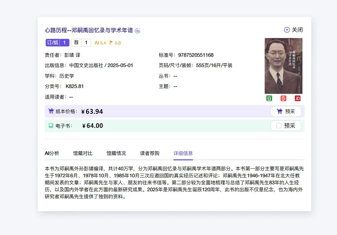The image size is (337, 235).
Task: Click the orange flag rating 5.0 icon
Action: (111, 43)
